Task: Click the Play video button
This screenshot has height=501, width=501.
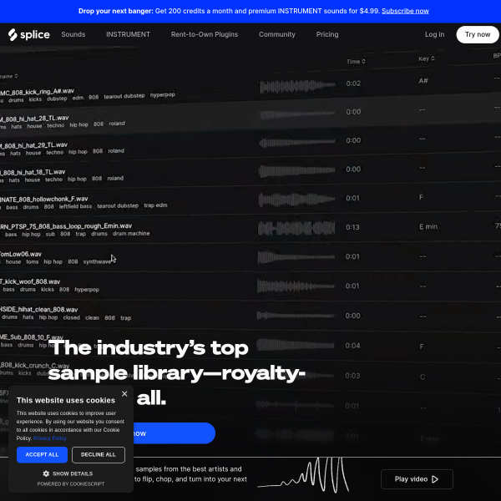Action: point(417,479)
